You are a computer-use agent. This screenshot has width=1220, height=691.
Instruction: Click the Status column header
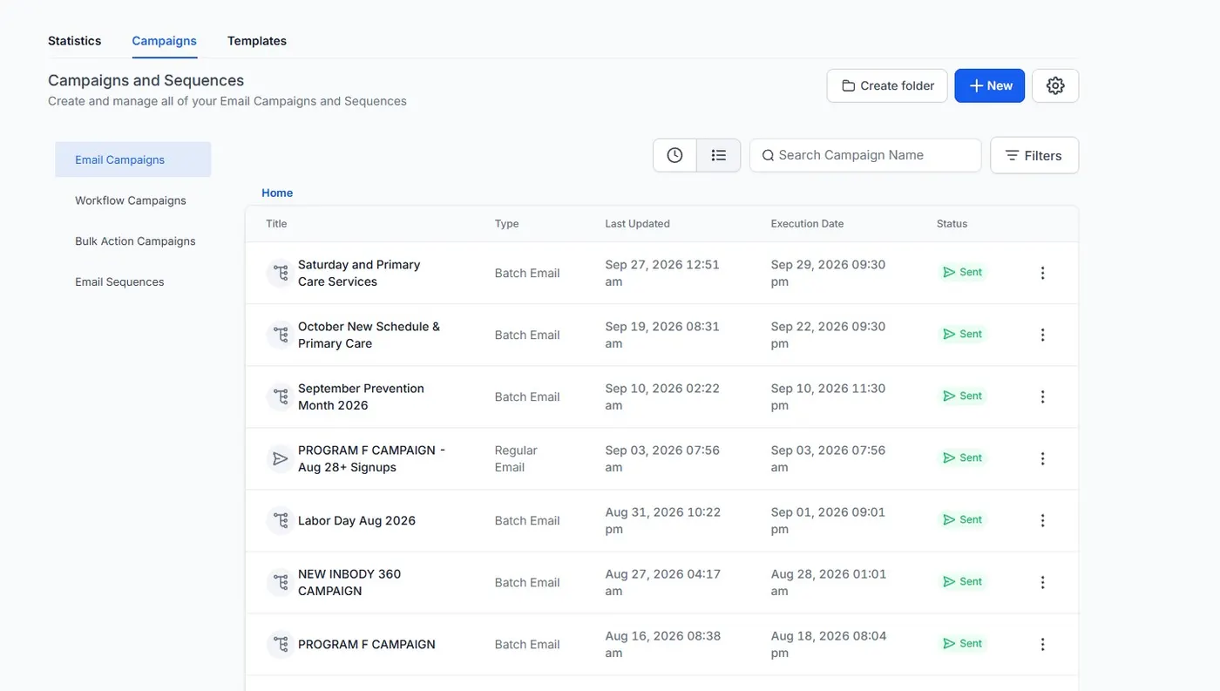[x=952, y=224]
